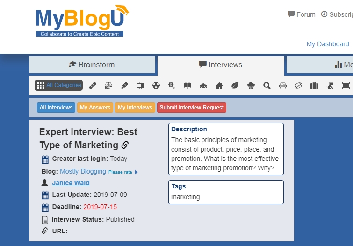Click the document icon beside Interview Status
This screenshot has width=353, height=246.
pyautogui.click(x=45, y=220)
